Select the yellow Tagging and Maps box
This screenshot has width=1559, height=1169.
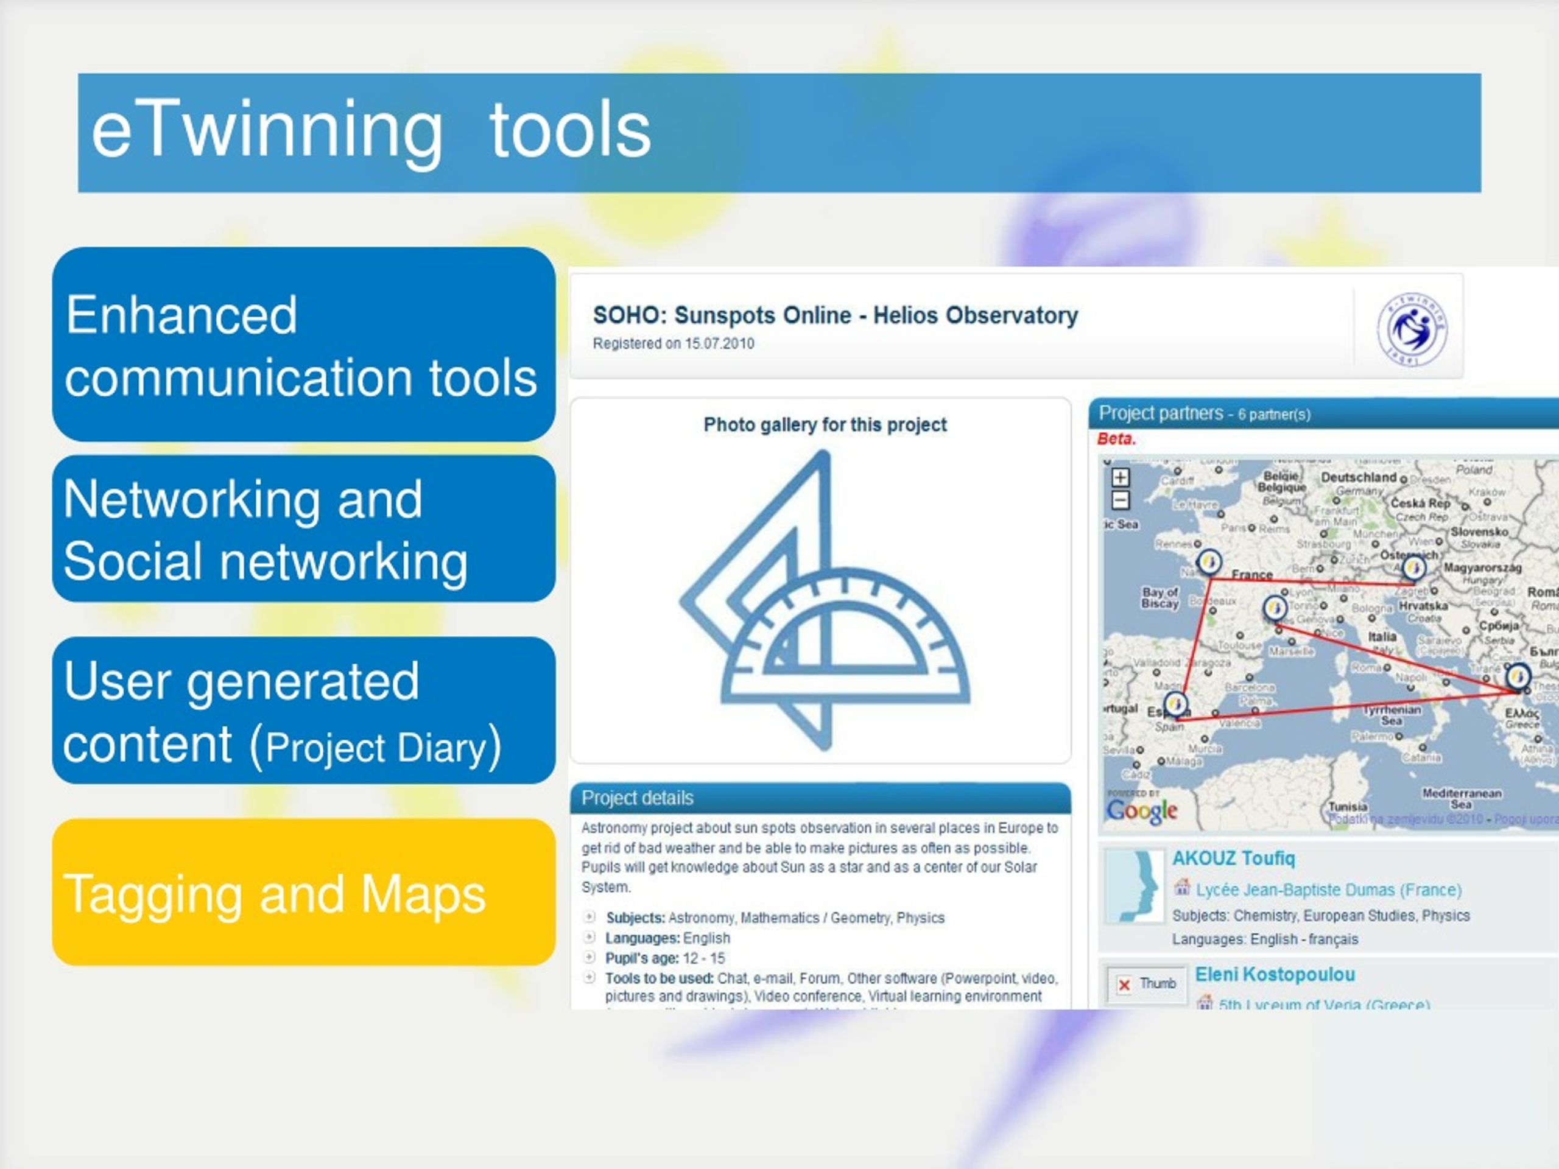[304, 892]
